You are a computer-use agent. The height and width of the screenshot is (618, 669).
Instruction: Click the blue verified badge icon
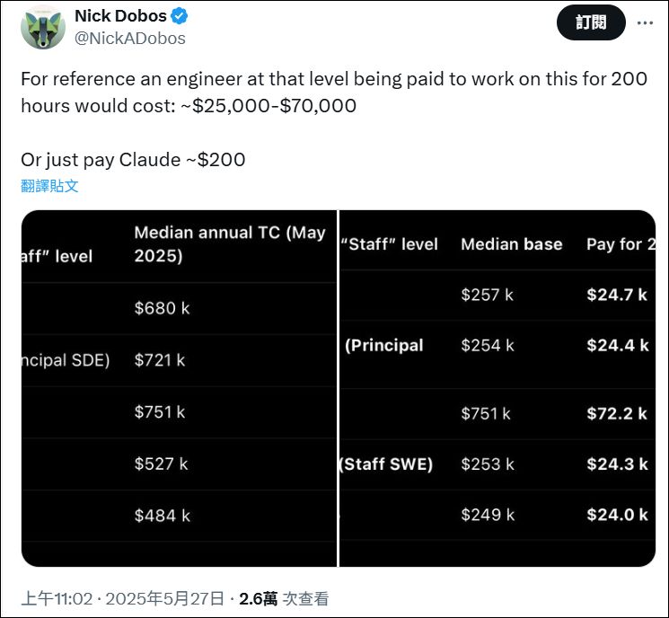[x=180, y=16]
